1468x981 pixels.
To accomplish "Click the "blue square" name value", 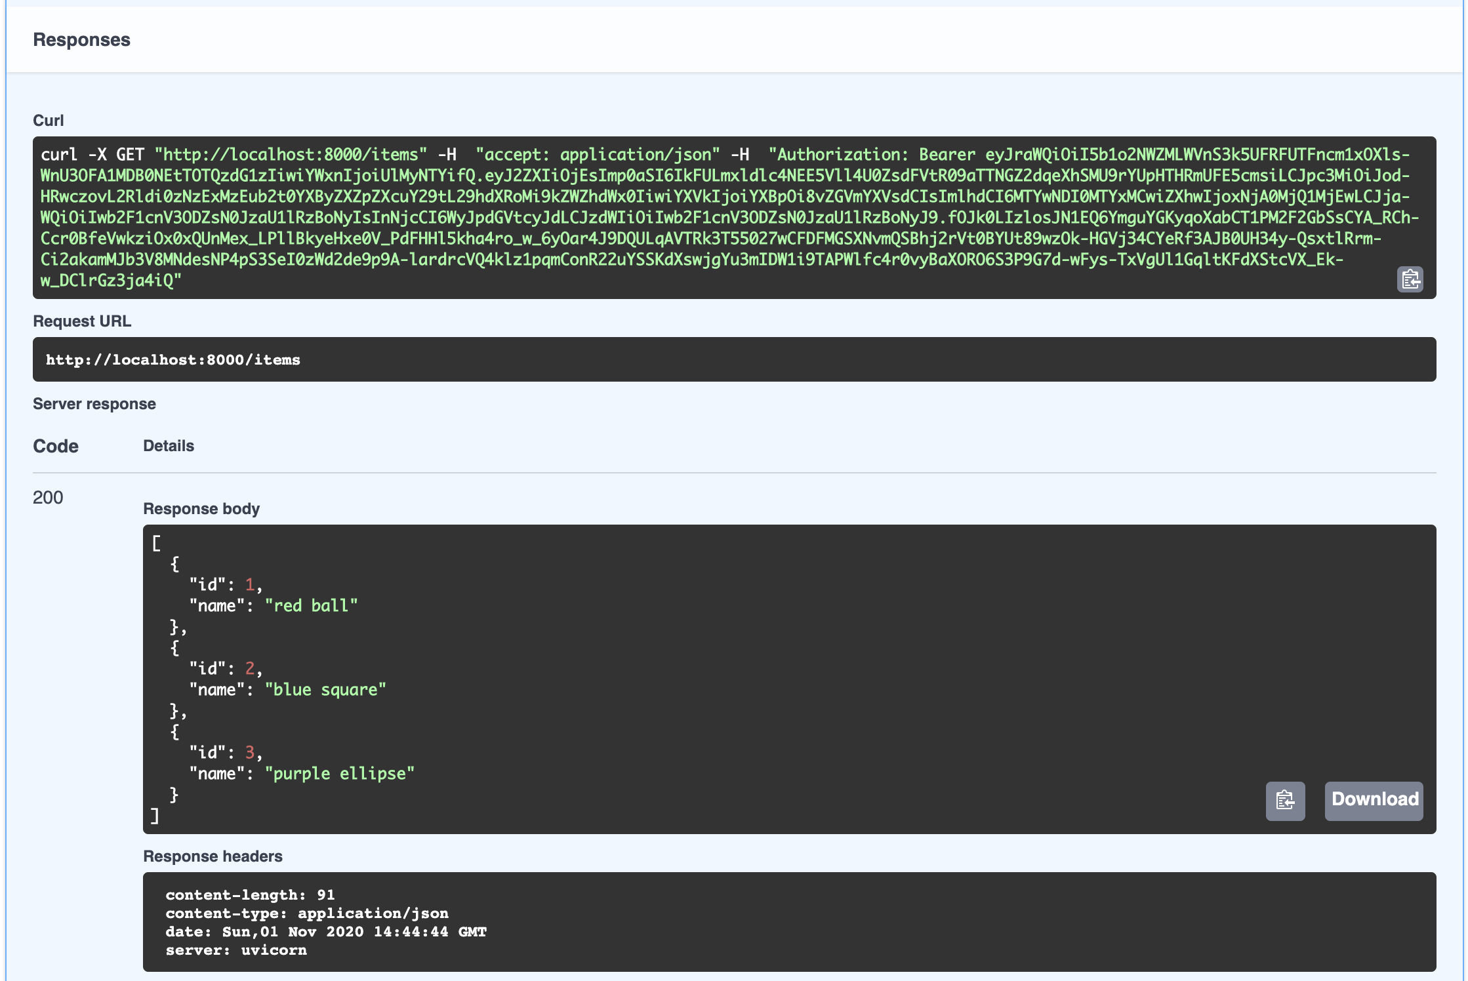I will point(325,690).
